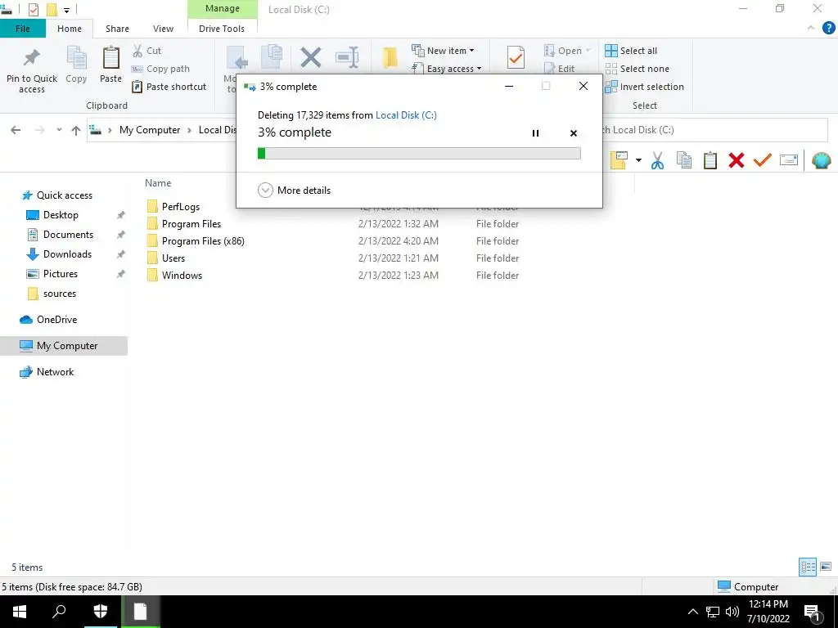Viewport: 838px width, 628px height.
Task: Open the New item dropdown
Action: pos(443,51)
